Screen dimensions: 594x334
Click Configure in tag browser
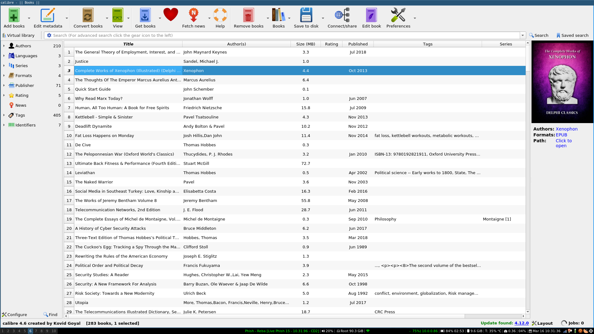[x=15, y=315]
